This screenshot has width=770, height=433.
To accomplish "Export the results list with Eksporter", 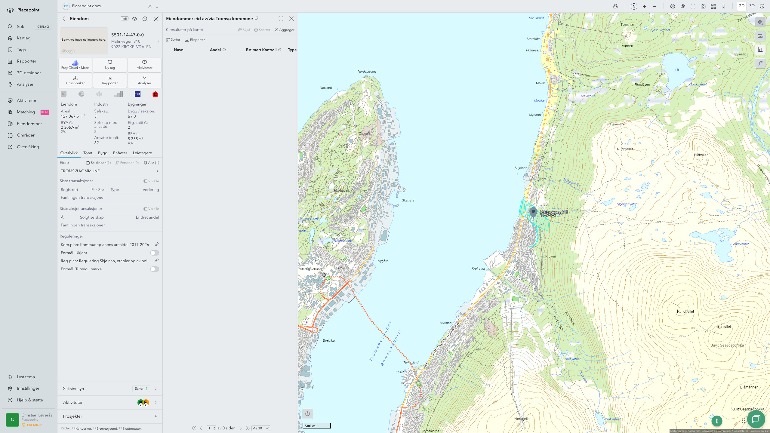I will (x=195, y=40).
